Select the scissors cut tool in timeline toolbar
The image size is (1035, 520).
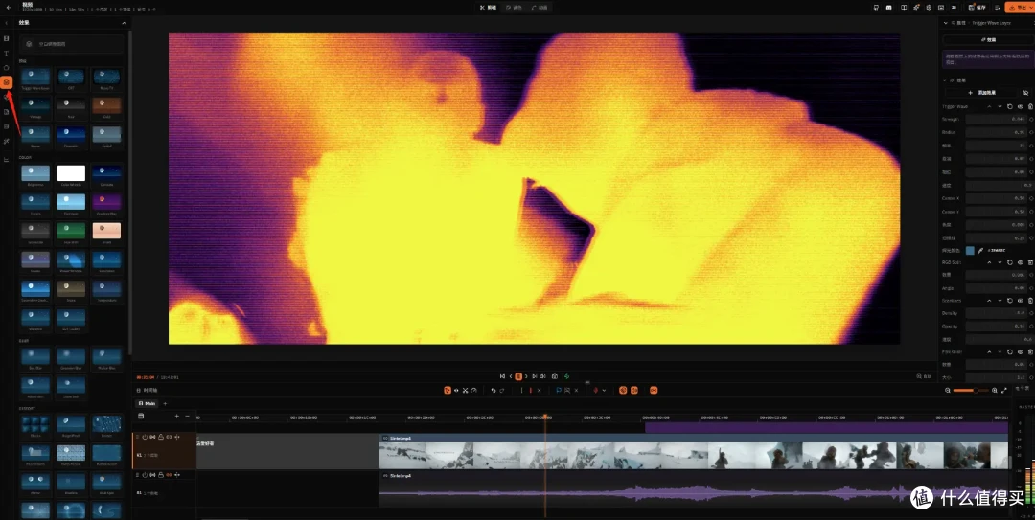(x=465, y=390)
